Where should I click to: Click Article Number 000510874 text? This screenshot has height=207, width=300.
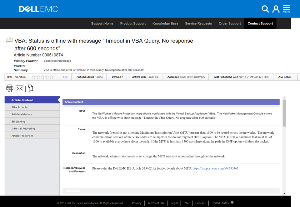click(38, 55)
